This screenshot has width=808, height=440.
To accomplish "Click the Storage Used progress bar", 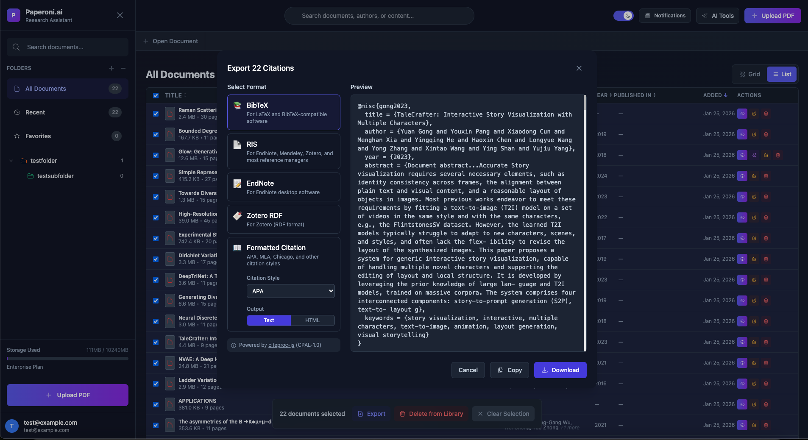I will point(67,358).
